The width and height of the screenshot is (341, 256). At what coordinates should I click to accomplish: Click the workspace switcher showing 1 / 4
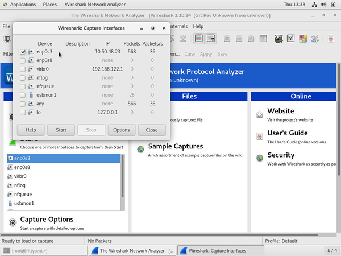[332, 250]
